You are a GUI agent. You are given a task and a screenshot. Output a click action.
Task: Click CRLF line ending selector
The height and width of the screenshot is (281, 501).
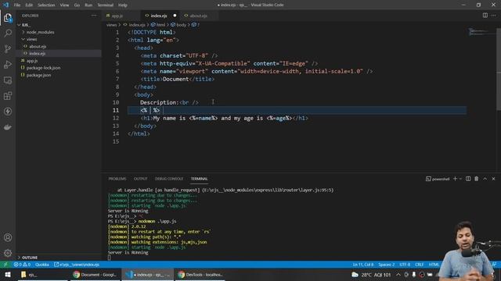click(420, 265)
